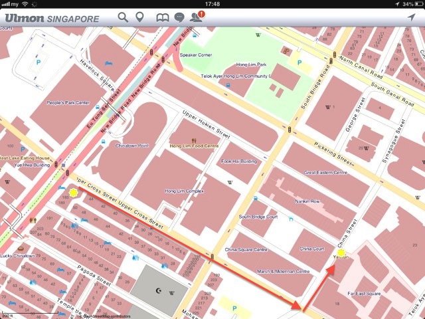This screenshot has height=319, width=425.
Task: Open the chat bubble icon
Action: [179, 18]
